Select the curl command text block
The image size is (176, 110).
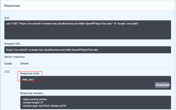88,30
